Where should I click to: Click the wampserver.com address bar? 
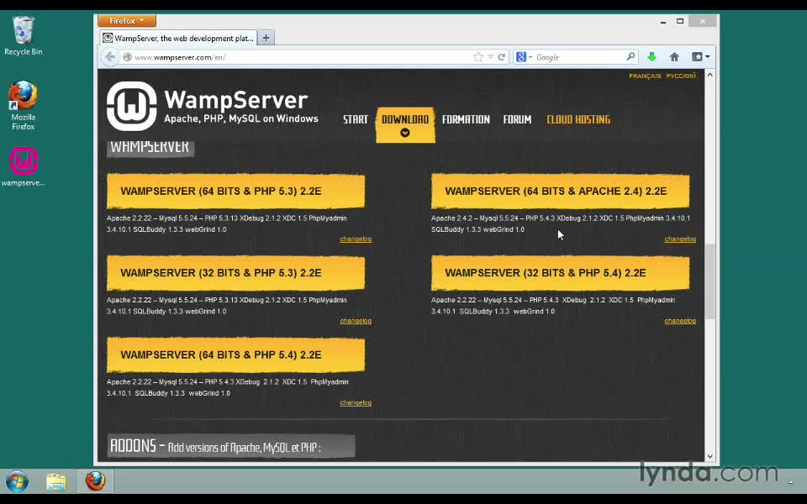(294, 57)
